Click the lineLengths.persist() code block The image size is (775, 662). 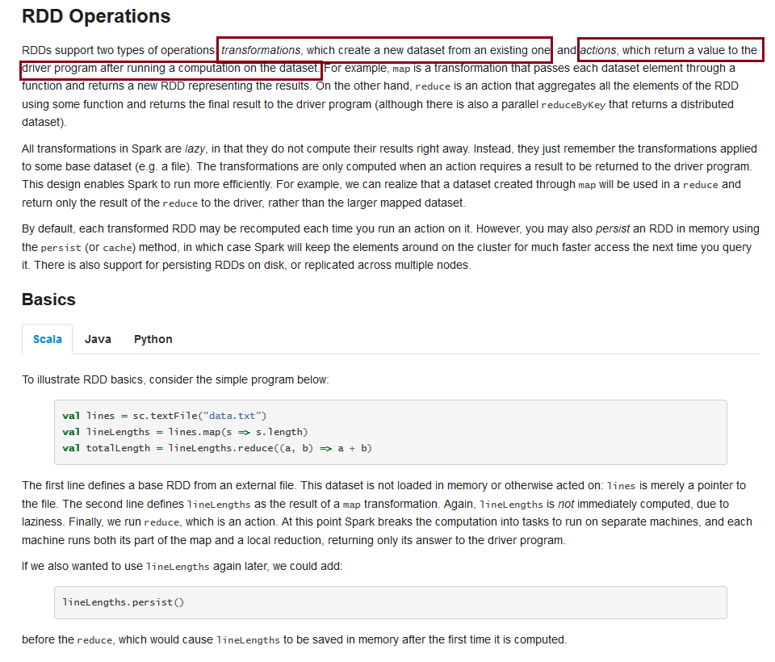click(x=123, y=602)
